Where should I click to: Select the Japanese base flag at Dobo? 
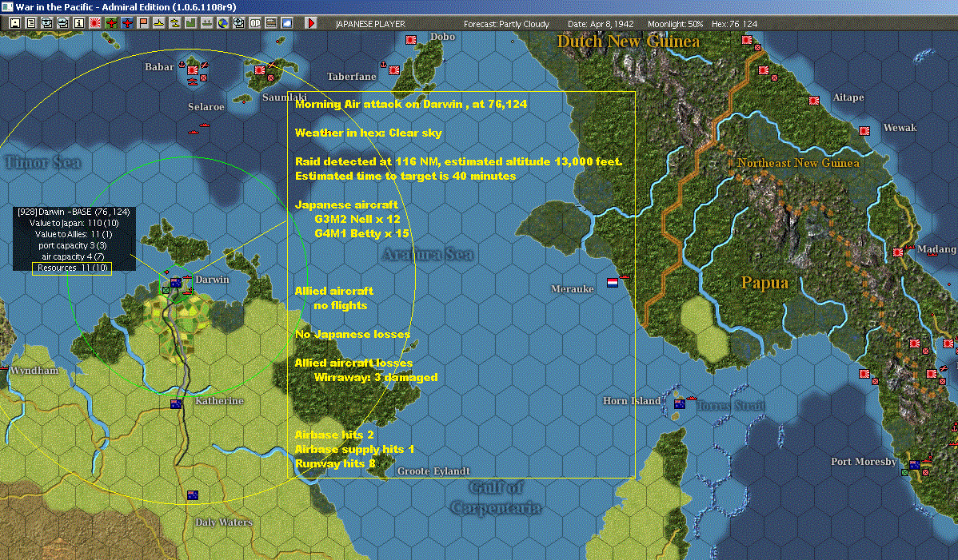click(411, 40)
